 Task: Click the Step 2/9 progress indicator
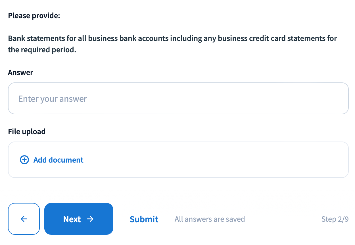pos(335,219)
